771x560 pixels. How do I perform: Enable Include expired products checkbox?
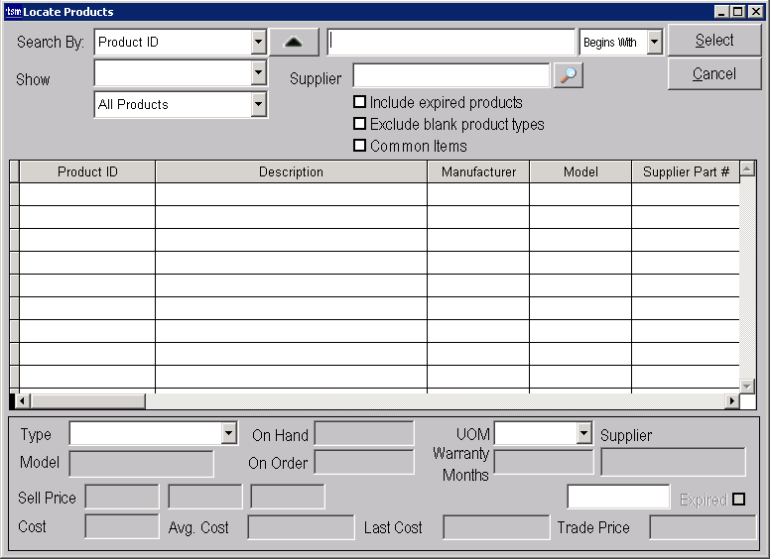click(360, 102)
